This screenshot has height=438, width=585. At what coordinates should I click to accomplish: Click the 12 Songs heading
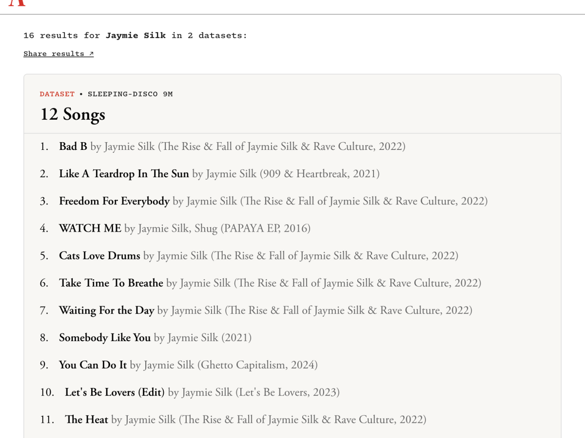73,115
